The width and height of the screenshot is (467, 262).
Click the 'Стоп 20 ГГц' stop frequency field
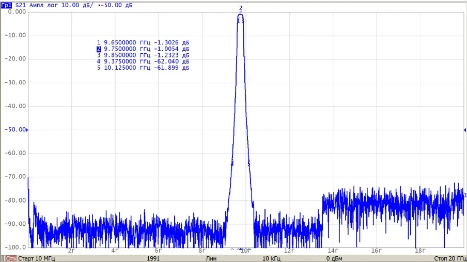click(450, 258)
